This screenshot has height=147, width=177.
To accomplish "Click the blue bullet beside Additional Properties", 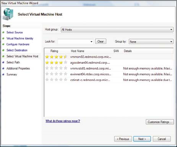I will [3, 68].
